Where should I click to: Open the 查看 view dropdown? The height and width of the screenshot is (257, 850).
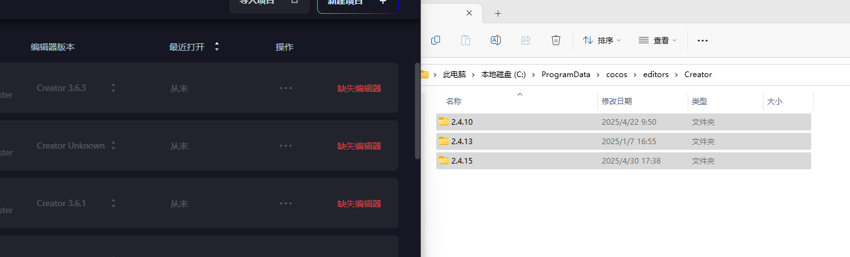658,40
